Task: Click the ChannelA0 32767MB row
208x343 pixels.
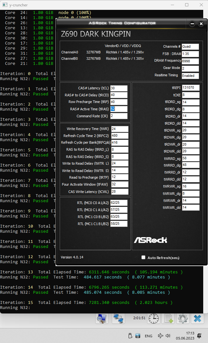Action: [103, 52]
